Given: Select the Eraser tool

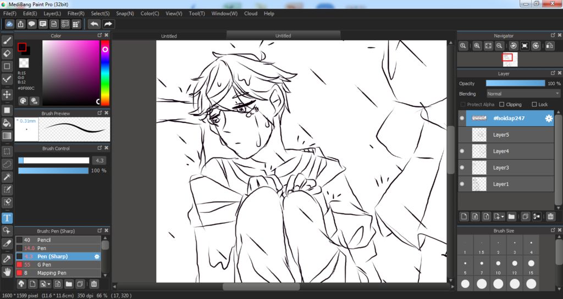Looking at the screenshot, I should tap(7, 54).
